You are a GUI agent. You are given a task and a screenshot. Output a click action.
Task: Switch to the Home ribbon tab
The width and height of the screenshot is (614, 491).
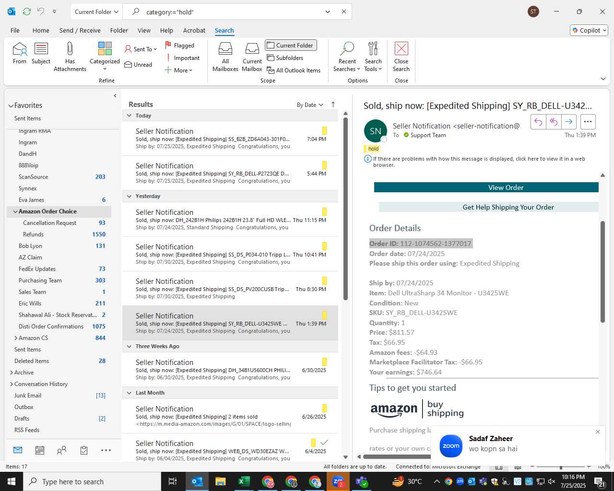[41, 30]
